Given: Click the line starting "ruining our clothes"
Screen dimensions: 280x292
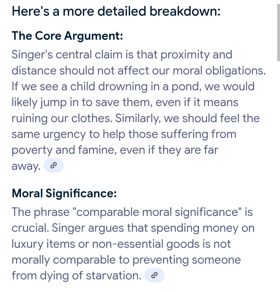Looking at the screenshot, I should coord(136,118).
